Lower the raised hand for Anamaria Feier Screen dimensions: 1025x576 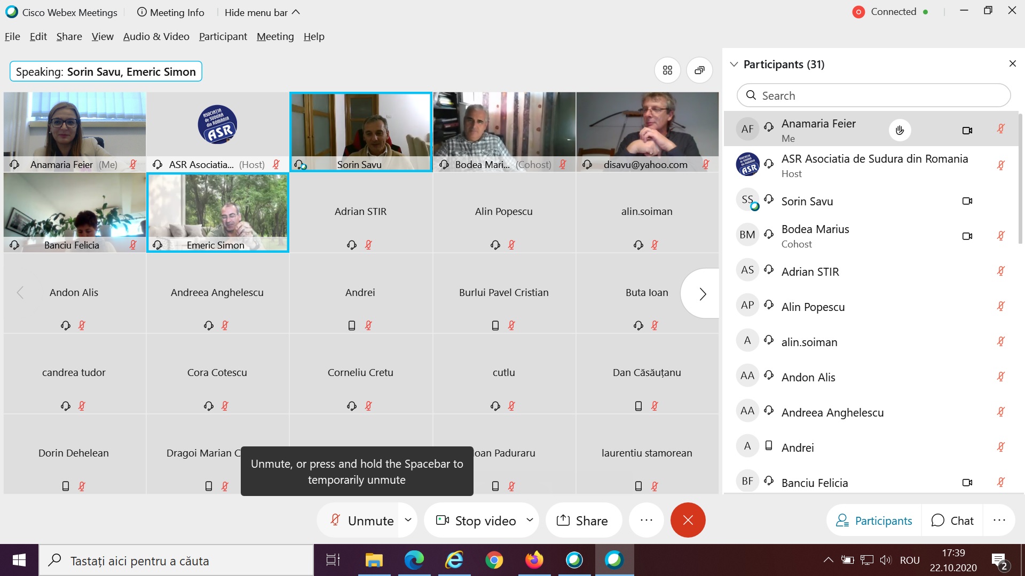coord(900,130)
